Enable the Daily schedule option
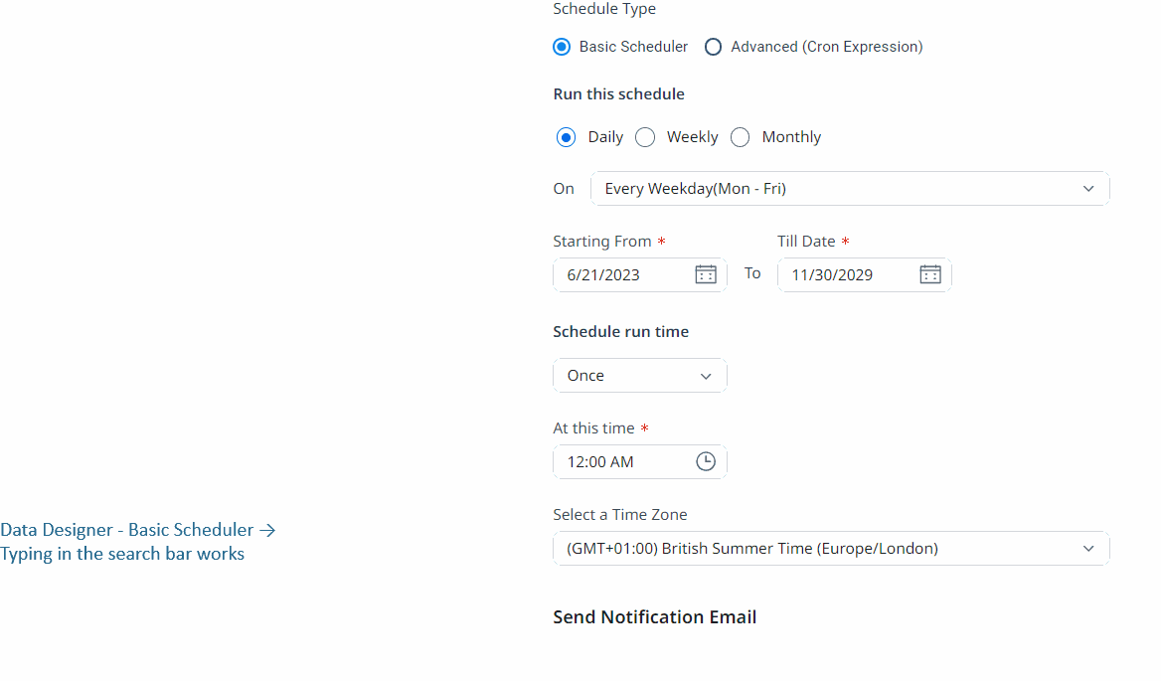The height and width of the screenshot is (681, 1161). [x=566, y=137]
